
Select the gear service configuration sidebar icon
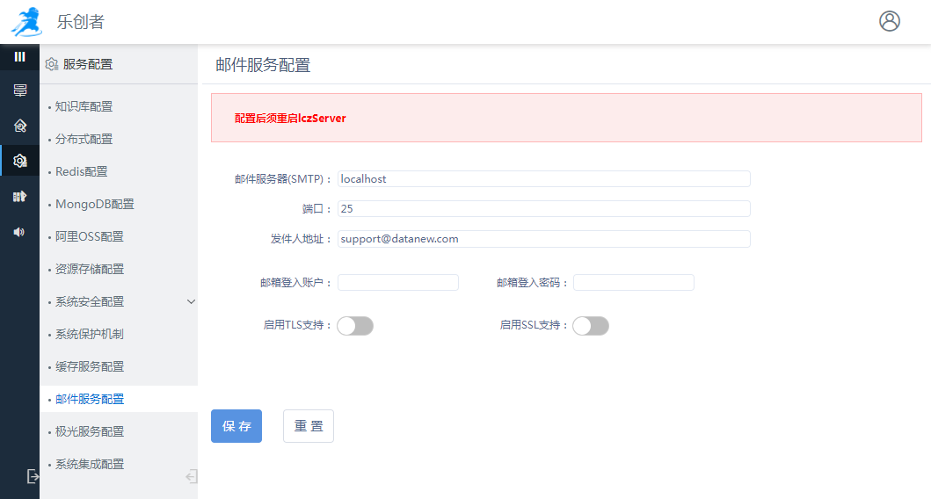19,161
